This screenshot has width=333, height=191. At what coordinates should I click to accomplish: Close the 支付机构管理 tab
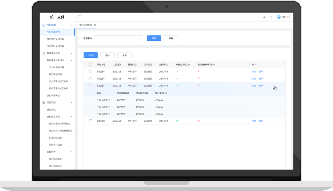pos(95,25)
